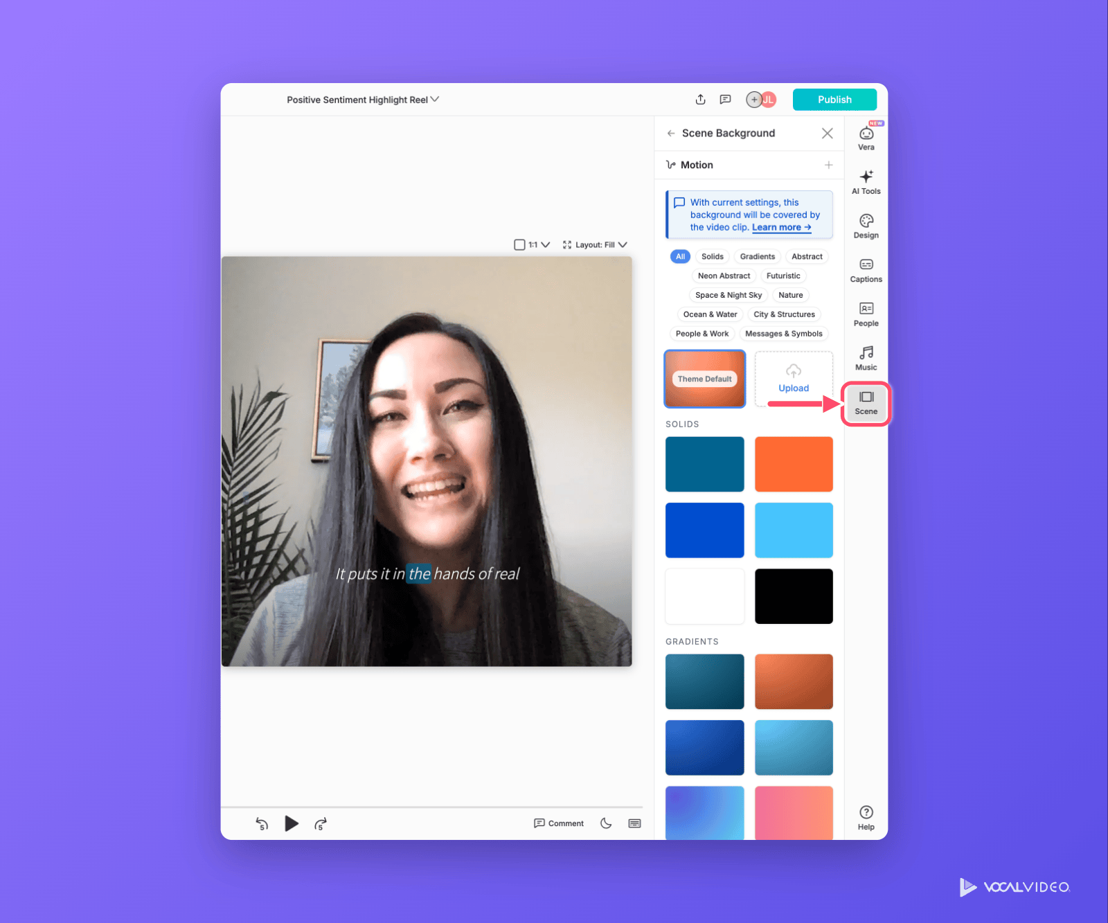Filter backgrounds by Nature
Viewport: 1108px width, 923px height.
coord(790,295)
